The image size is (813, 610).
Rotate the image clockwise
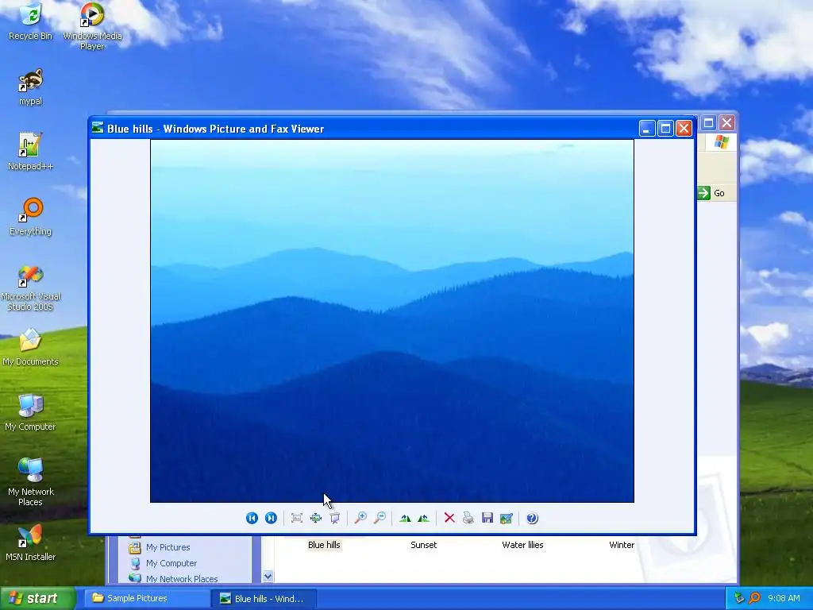(x=405, y=518)
